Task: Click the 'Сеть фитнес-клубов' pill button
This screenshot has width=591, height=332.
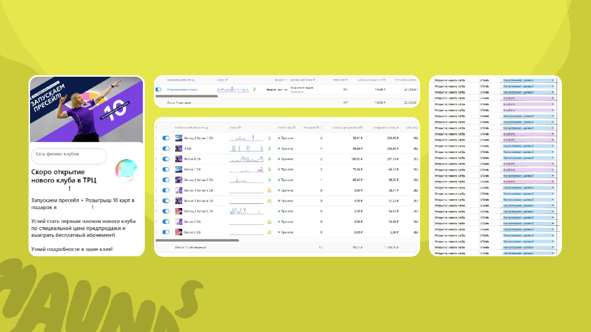Action: point(69,154)
